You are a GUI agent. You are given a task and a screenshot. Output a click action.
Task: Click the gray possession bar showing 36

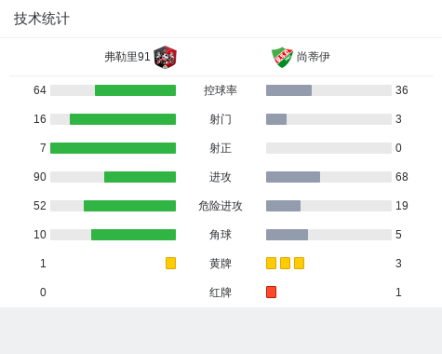[x=288, y=90]
